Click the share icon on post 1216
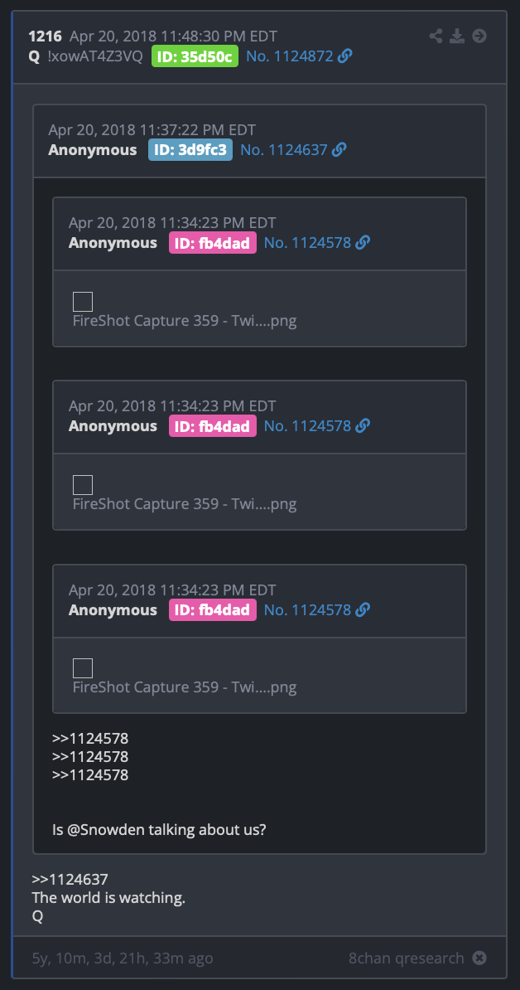This screenshot has width=520, height=990. click(x=436, y=36)
